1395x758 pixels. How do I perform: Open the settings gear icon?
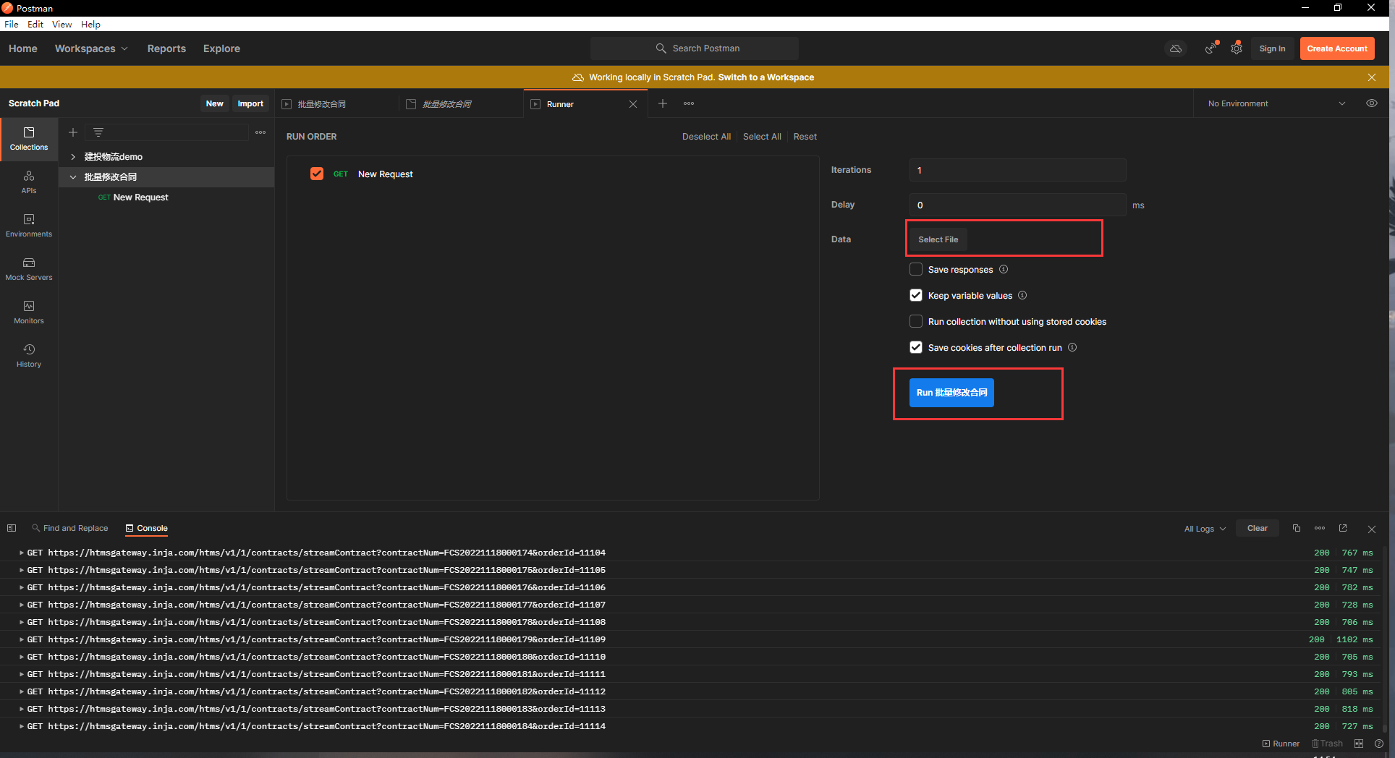1237,48
